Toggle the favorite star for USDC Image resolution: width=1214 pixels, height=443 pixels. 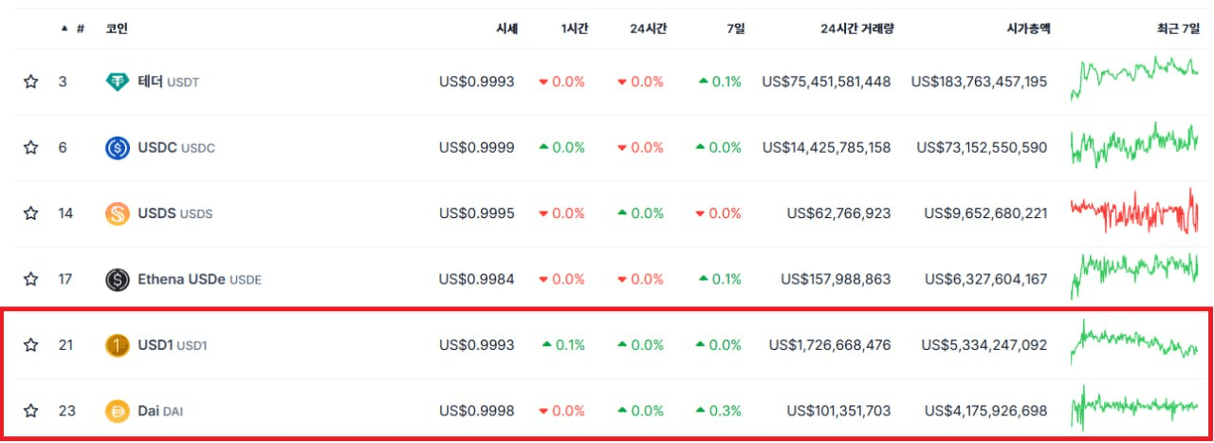click(x=30, y=148)
